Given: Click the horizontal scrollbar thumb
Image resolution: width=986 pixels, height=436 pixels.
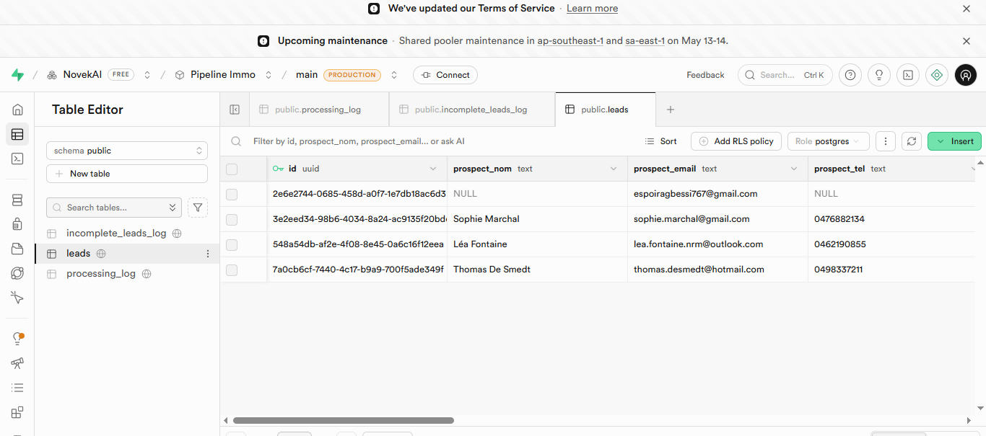Looking at the screenshot, I should pyautogui.click(x=344, y=420).
